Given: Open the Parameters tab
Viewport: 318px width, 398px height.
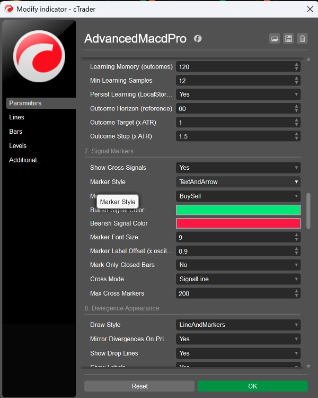Looking at the screenshot, I should [41, 103].
